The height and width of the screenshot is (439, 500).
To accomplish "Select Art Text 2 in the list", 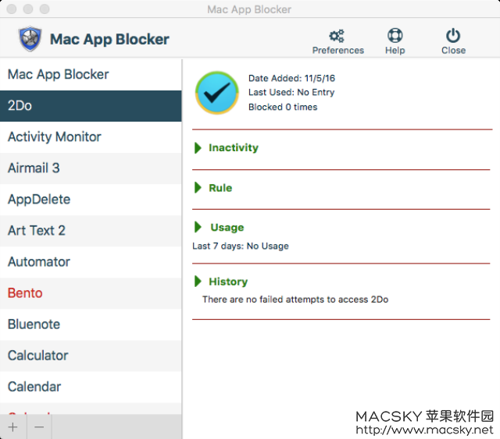I will 91,231.
